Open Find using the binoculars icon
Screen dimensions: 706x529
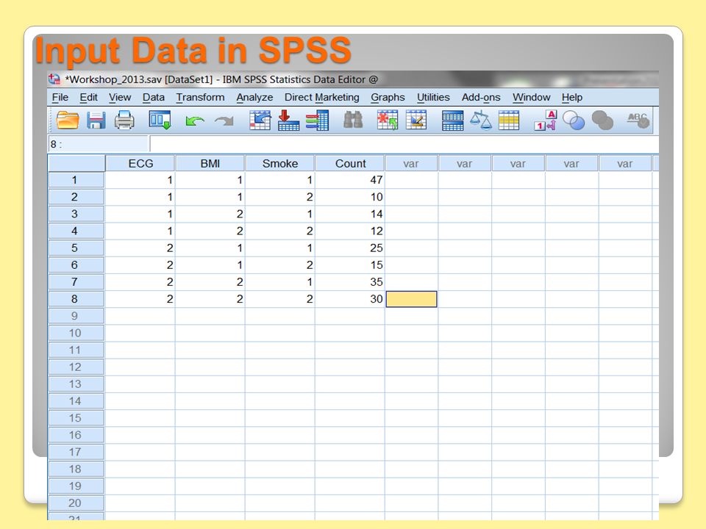tap(353, 120)
